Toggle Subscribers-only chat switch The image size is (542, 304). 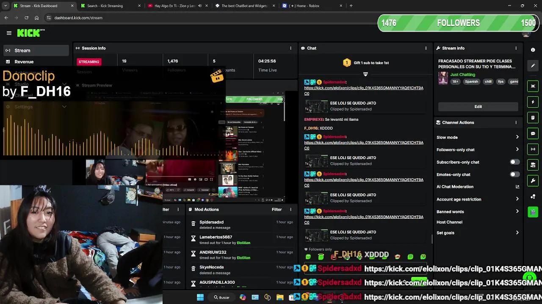514,162
